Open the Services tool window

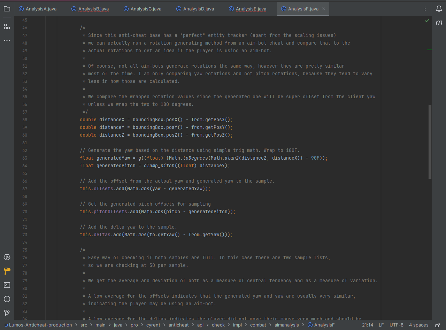7,257
